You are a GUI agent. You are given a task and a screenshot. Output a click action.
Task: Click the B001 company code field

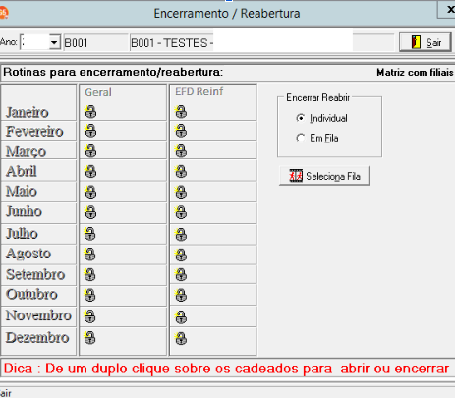coord(95,43)
